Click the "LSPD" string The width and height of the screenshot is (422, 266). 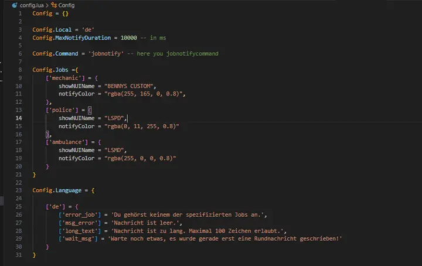[114, 118]
